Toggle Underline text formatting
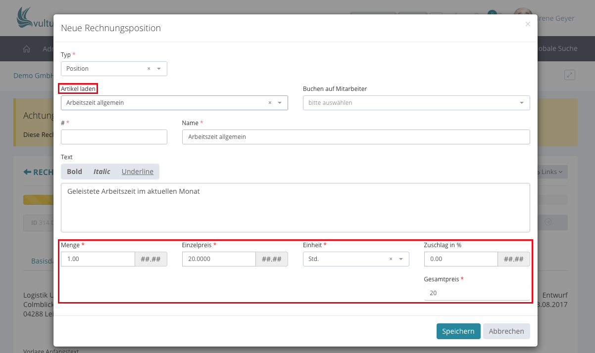595x353 pixels. [x=138, y=172]
